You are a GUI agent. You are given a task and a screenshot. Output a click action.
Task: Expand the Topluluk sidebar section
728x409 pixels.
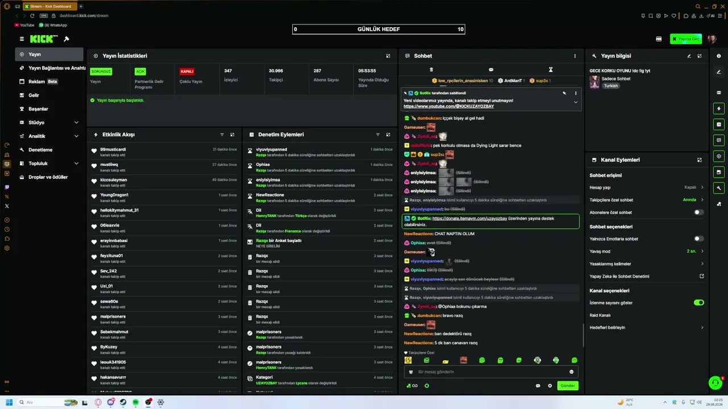point(49,164)
